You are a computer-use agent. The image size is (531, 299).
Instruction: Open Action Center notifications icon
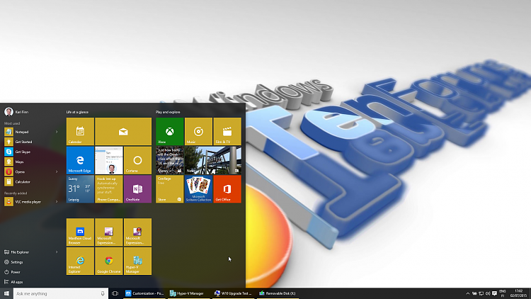[x=494, y=293]
